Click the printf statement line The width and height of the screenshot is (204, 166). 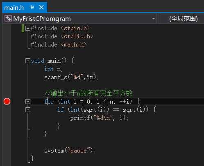coord(99,118)
